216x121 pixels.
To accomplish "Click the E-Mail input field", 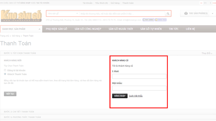I will [139, 76].
